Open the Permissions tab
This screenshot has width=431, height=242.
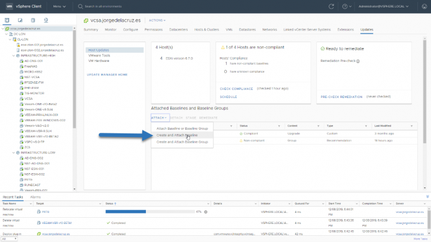click(153, 30)
